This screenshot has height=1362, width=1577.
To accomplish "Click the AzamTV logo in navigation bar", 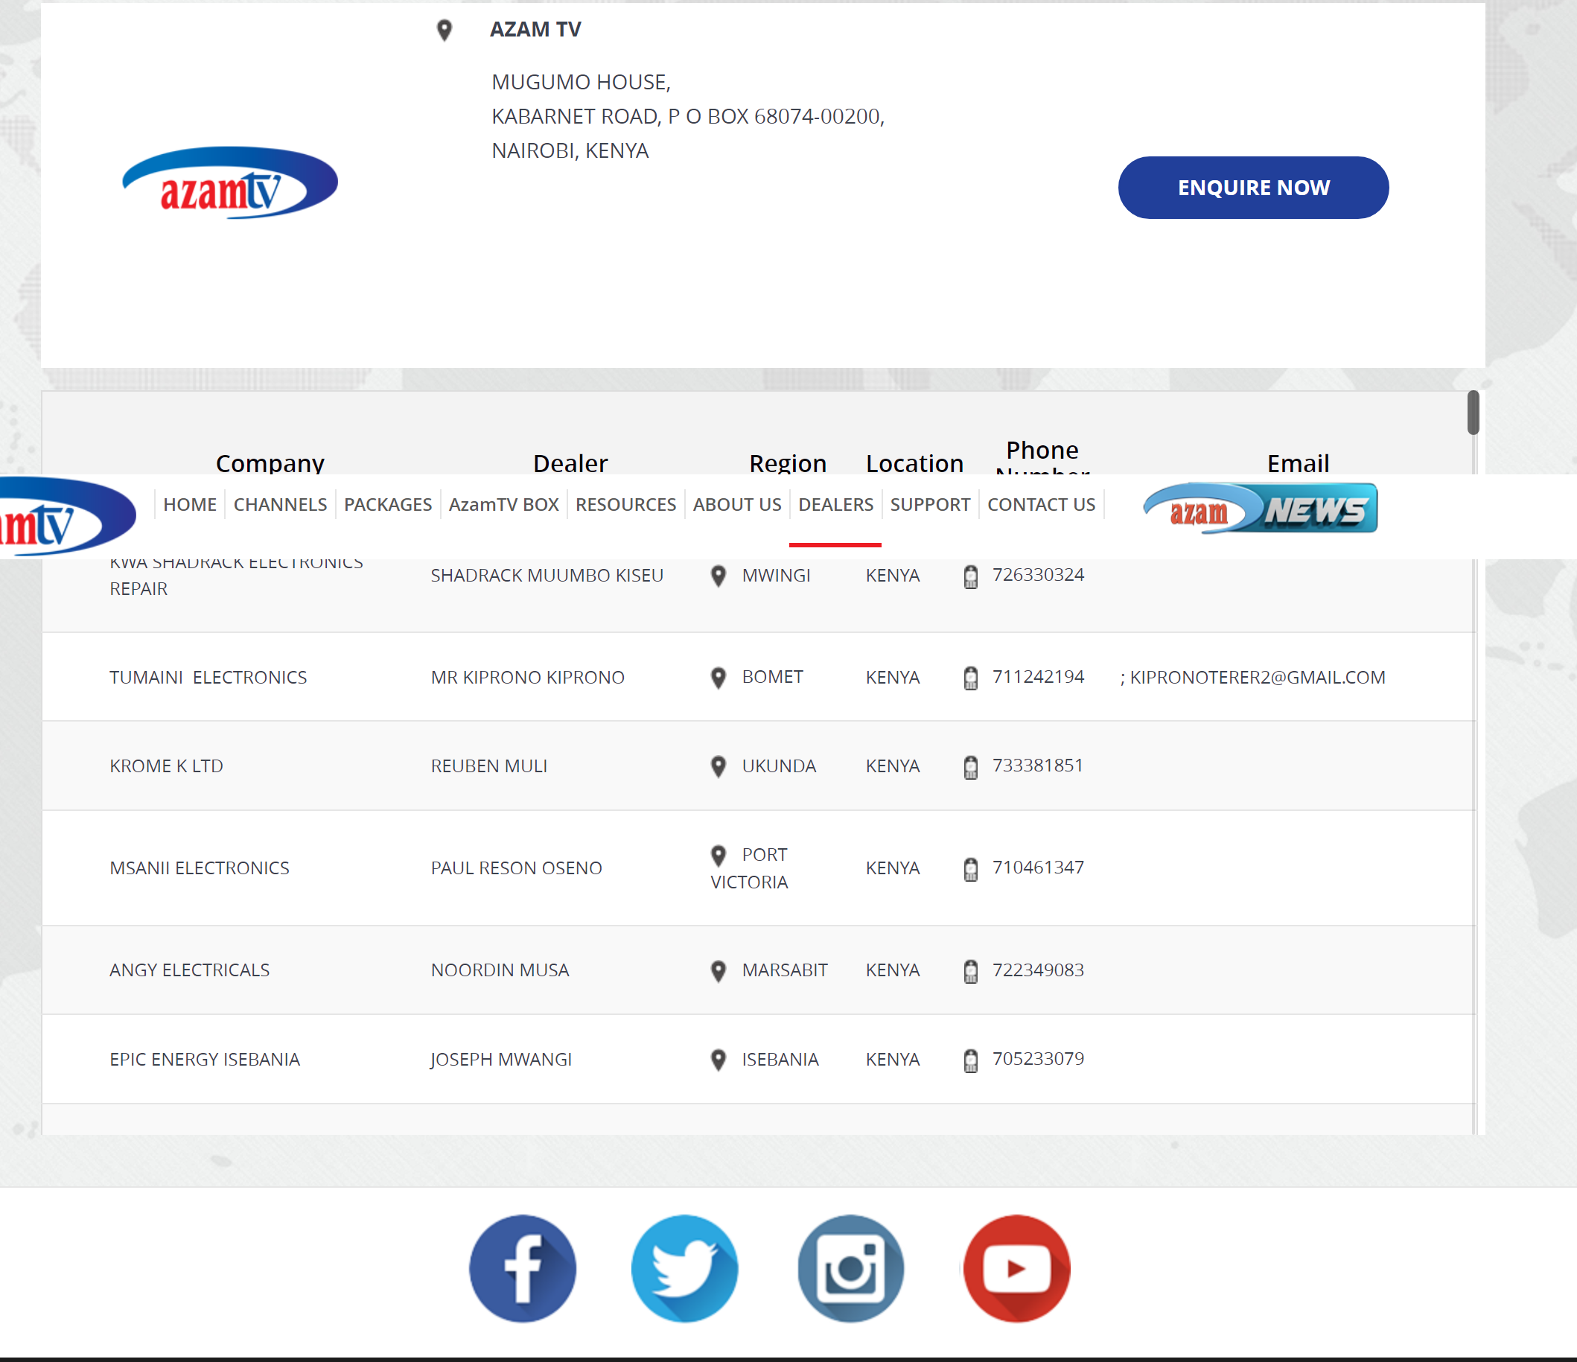I will point(67,517).
